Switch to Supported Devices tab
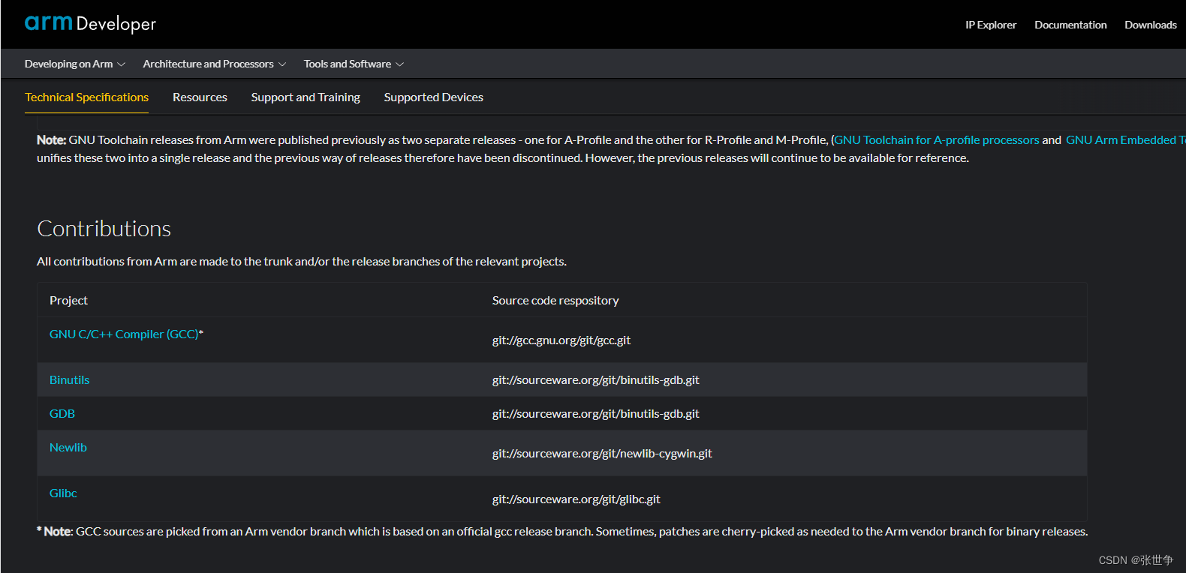This screenshot has width=1186, height=573. [433, 97]
